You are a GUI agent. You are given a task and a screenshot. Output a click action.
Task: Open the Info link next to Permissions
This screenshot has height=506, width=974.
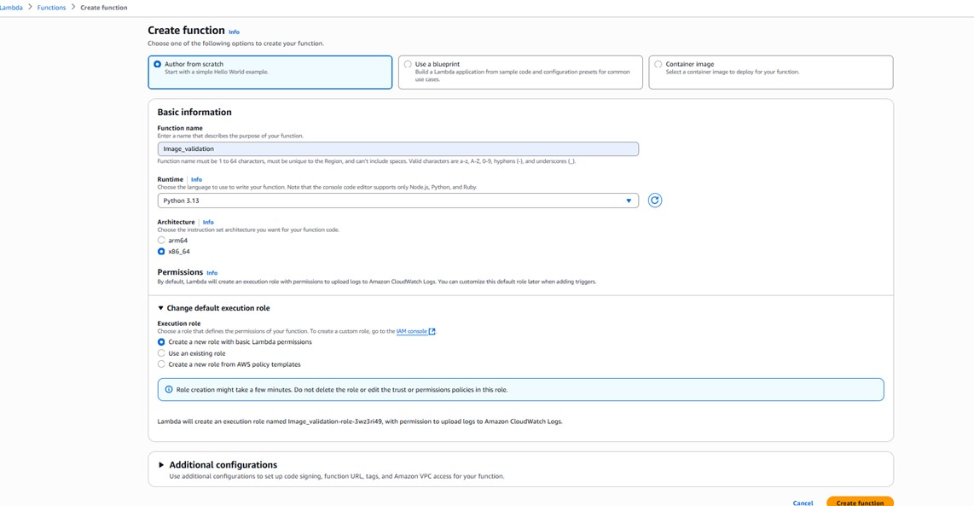click(x=212, y=273)
